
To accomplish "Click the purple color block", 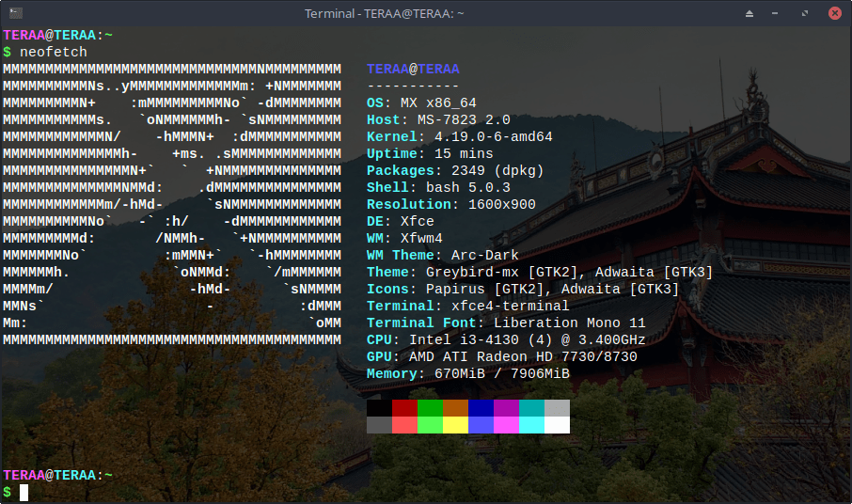I will pos(507,408).
